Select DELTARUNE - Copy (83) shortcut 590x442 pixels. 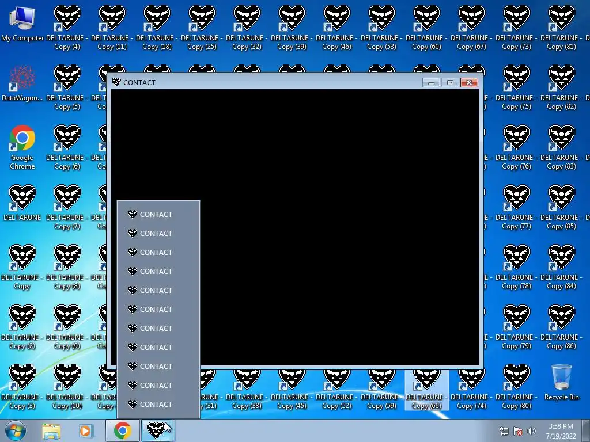tap(561, 147)
